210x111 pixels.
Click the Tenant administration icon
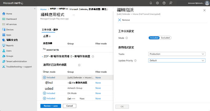(4, 61)
